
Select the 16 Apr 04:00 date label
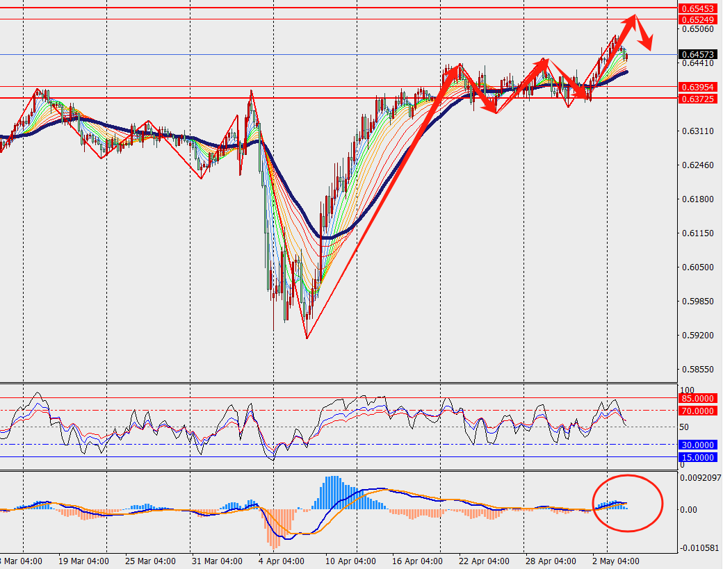pyautogui.click(x=417, y=561)
